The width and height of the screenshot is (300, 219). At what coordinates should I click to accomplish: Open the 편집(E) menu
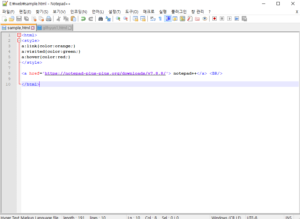pyautogui.click(x=25, y=12)
